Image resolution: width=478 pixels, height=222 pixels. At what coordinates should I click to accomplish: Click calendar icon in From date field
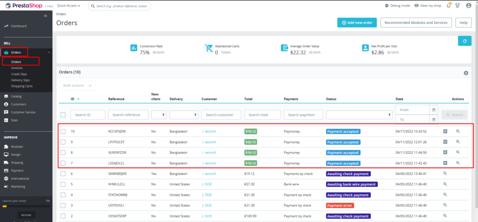434,110
